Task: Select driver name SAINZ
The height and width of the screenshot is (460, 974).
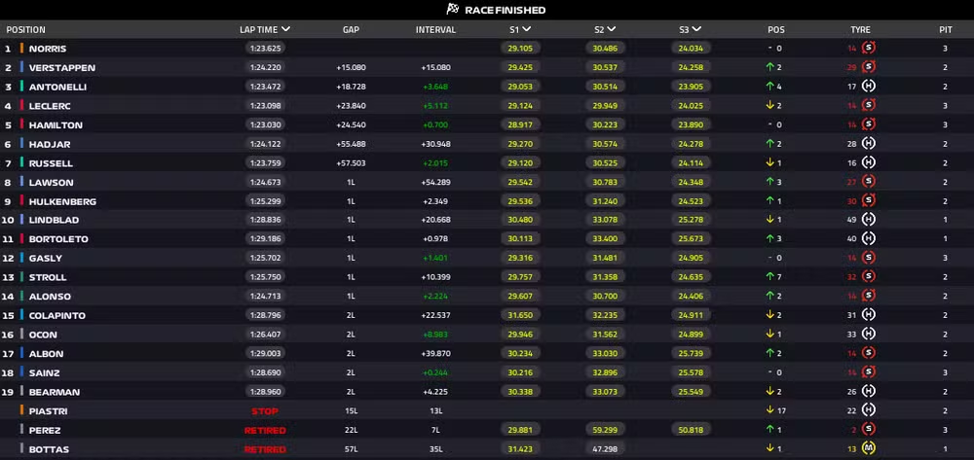Action: point(45,373)
